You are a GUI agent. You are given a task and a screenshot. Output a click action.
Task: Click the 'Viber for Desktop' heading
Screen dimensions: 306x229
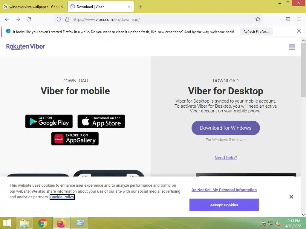(x=226, y=91)
